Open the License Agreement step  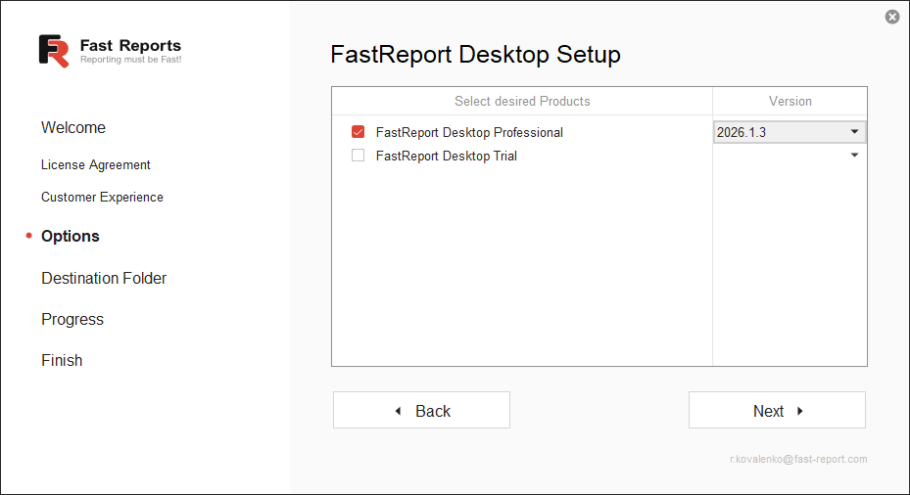pyautogui.click(x=96, y=165)
